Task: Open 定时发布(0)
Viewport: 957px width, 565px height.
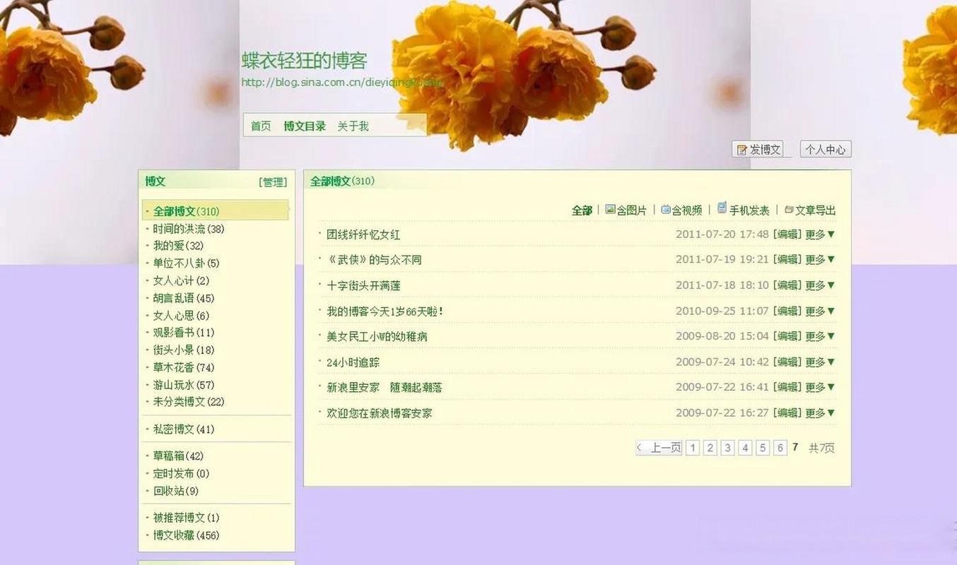Action: (181, 474)
